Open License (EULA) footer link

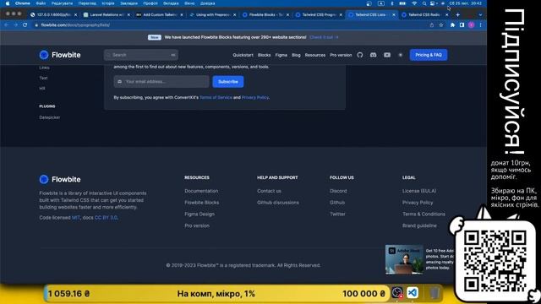pos(419,191)
